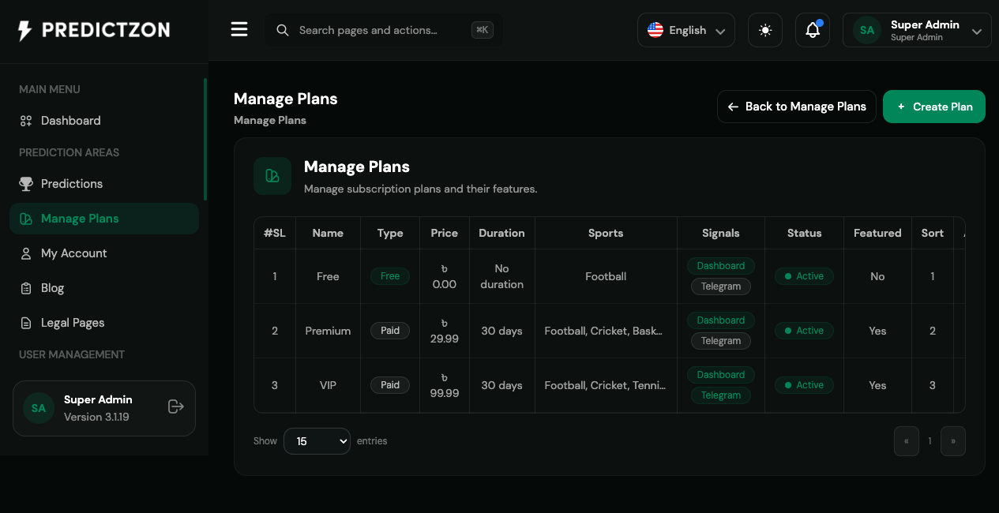Open Dashboard from the sidebar
The width and height of the screenshot is (999, 513).
click(104, 121)
